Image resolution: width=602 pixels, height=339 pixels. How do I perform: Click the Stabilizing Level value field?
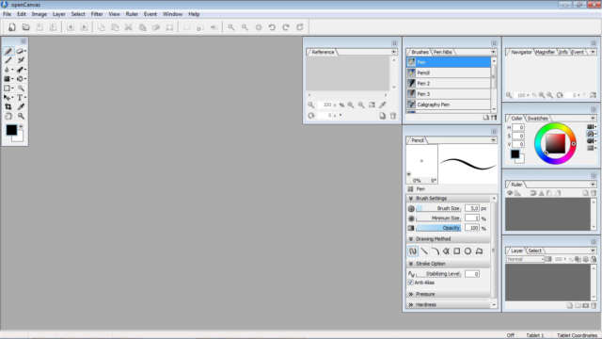472,274
